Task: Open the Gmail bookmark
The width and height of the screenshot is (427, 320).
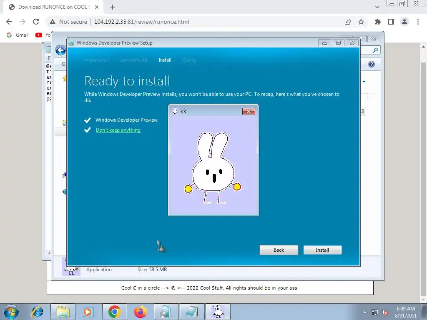Action: point(18,35)
